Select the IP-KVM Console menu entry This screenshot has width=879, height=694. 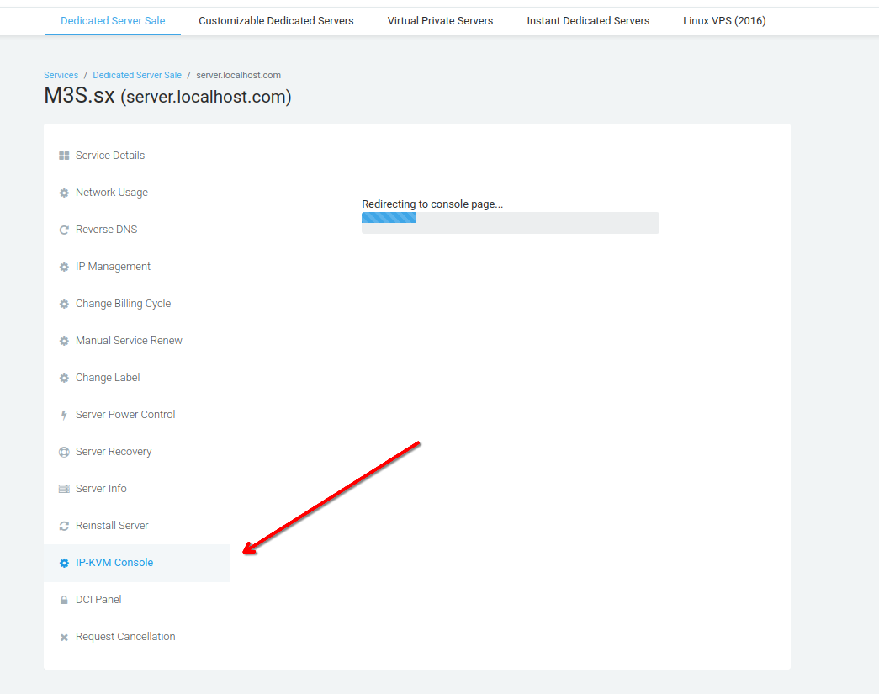pos(114,563)
